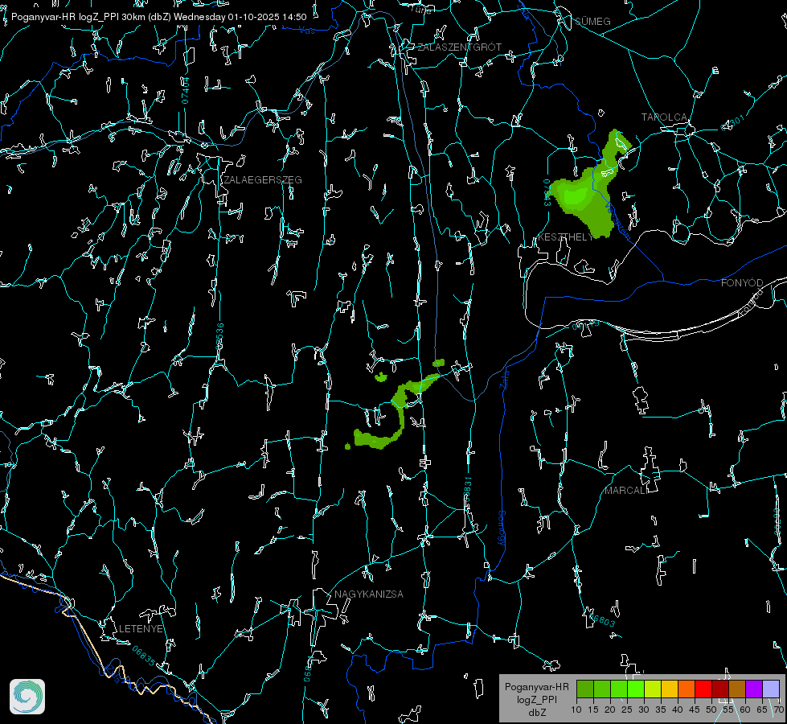
Task: Click the logZ_PPI legend label
Action: (536, 699)
